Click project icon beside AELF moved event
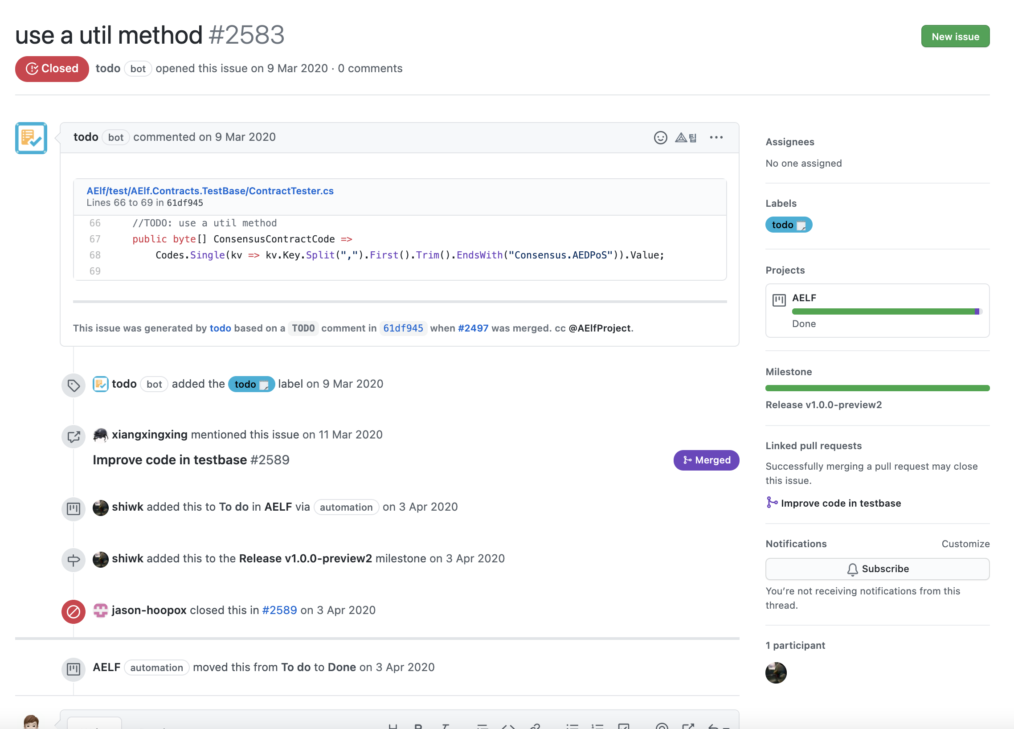This screenshot has width=1014, height=729. [x=74, y=669]
